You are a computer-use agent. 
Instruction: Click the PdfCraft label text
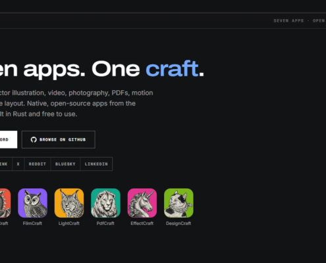(x=105, y=224)
